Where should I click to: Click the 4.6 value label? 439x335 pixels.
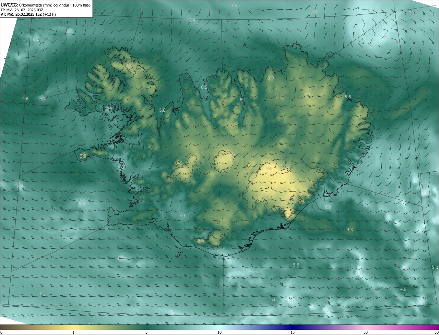25,99
